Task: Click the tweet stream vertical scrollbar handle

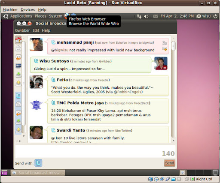Action: tap(173, 46)
